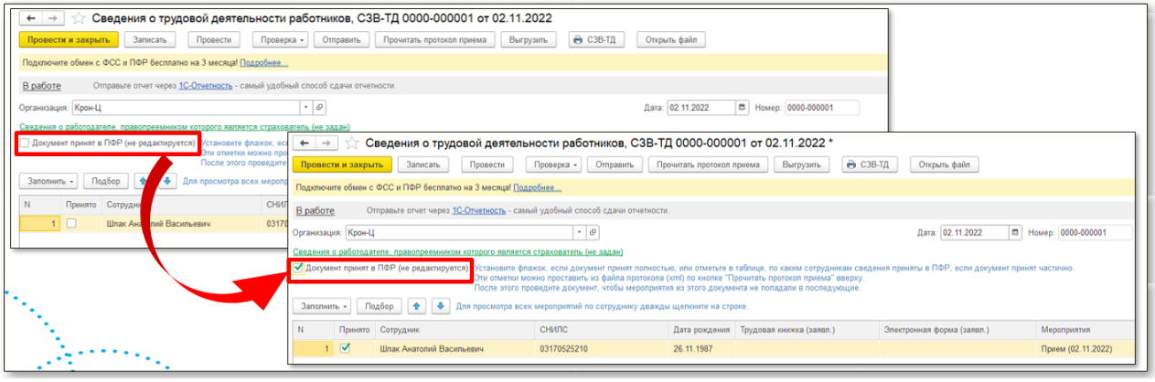This screenshot has height=382, width=1155.
Task: Open the 1С-Отчетность link in the front window
Action: [478, 210]
